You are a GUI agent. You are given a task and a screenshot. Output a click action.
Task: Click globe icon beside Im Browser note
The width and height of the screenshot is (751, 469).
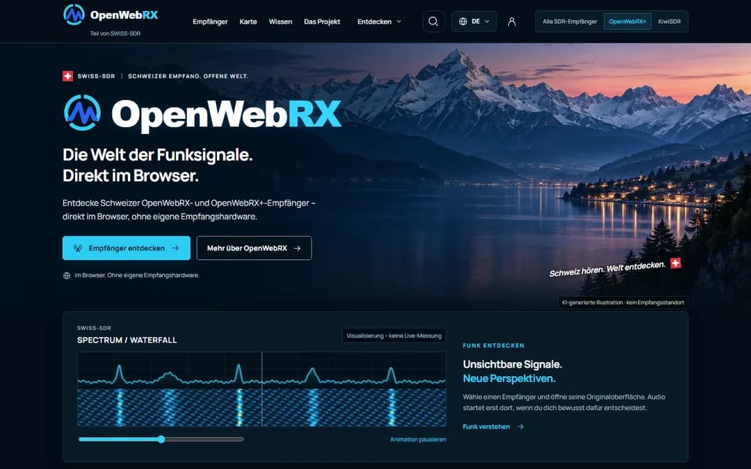point(67,276)
